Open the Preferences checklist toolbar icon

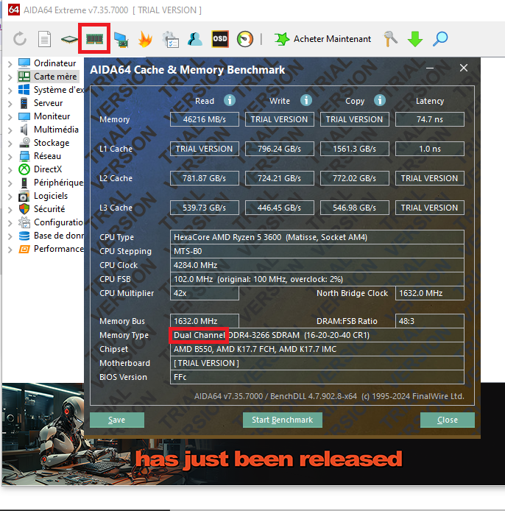pos(171,40)
